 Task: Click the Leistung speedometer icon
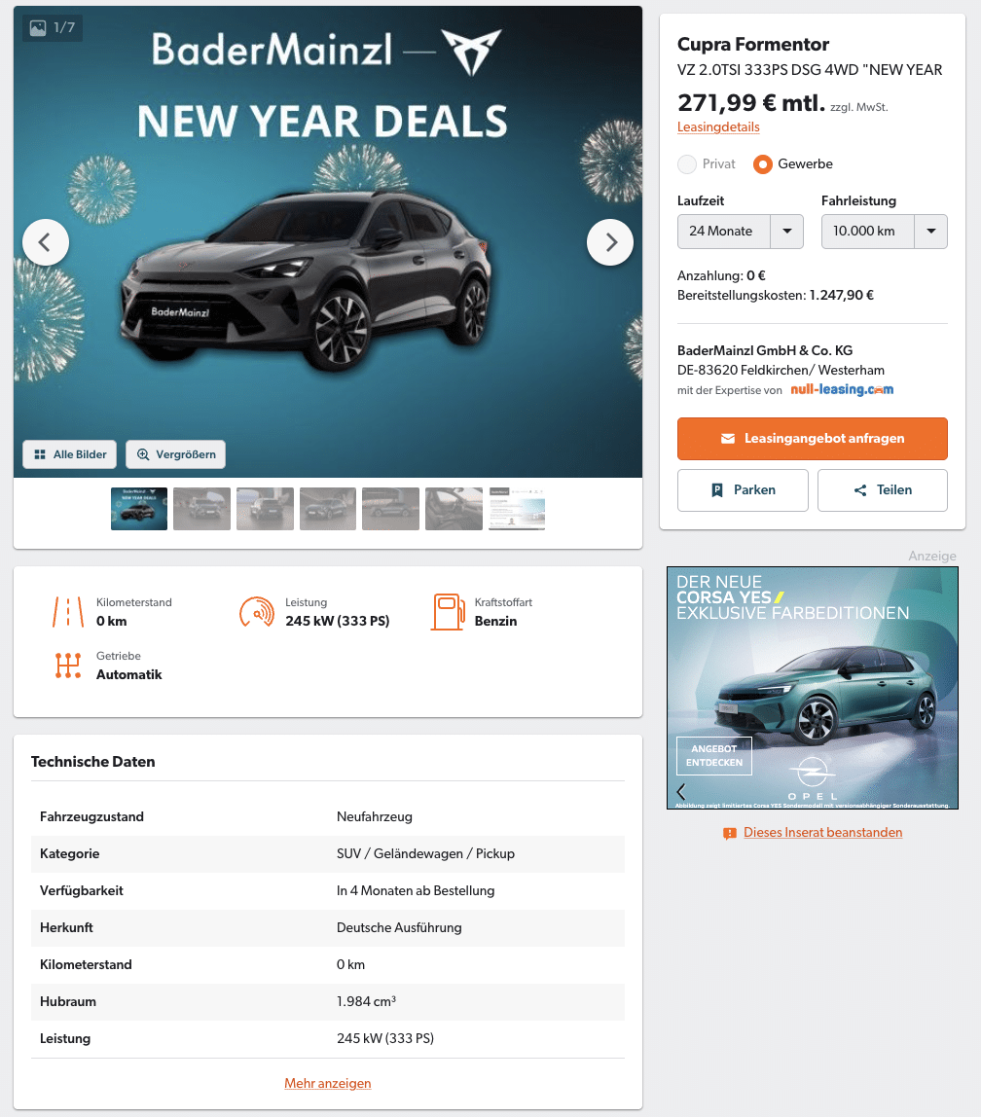point(257,612)
